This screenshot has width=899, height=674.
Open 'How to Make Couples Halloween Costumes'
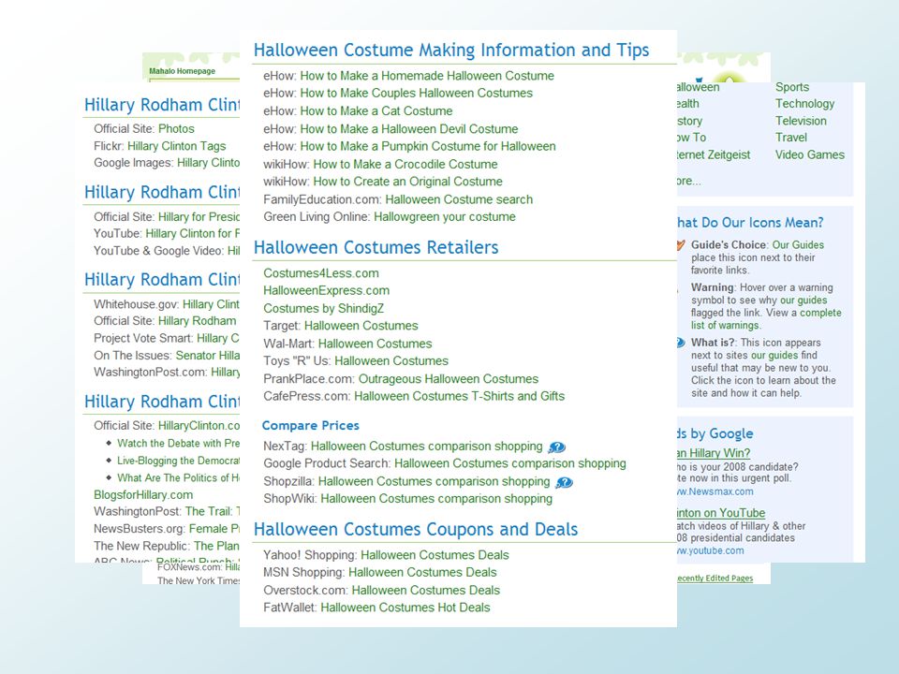[x=416, y=93]
